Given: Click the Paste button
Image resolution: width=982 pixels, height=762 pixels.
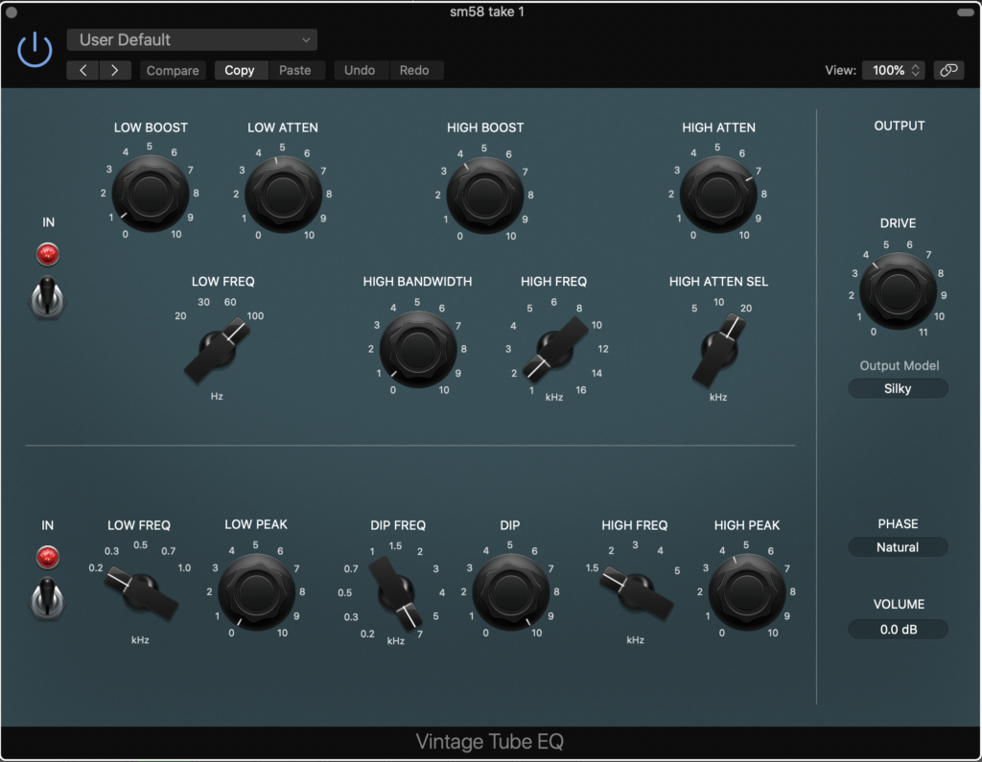Looking at the screenshot, I should 294,70.
